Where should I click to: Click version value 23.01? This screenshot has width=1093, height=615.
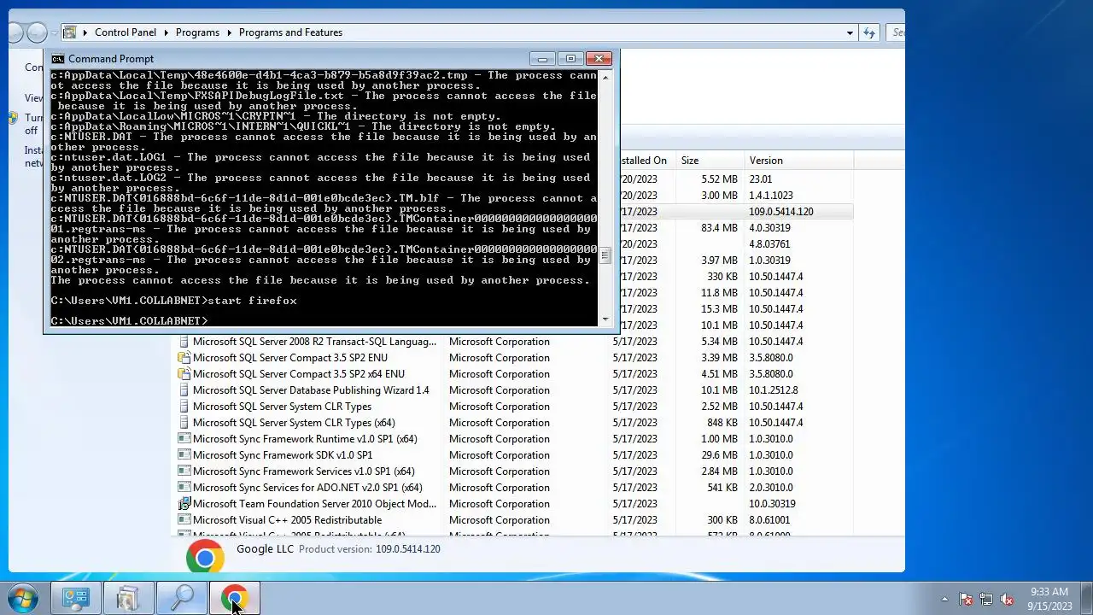[x=761, y=179]
